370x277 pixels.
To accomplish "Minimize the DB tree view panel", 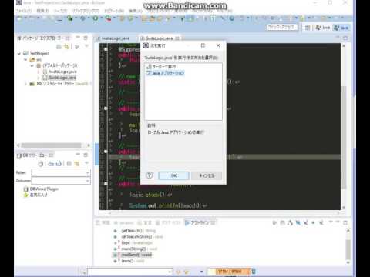I will 78,155.
